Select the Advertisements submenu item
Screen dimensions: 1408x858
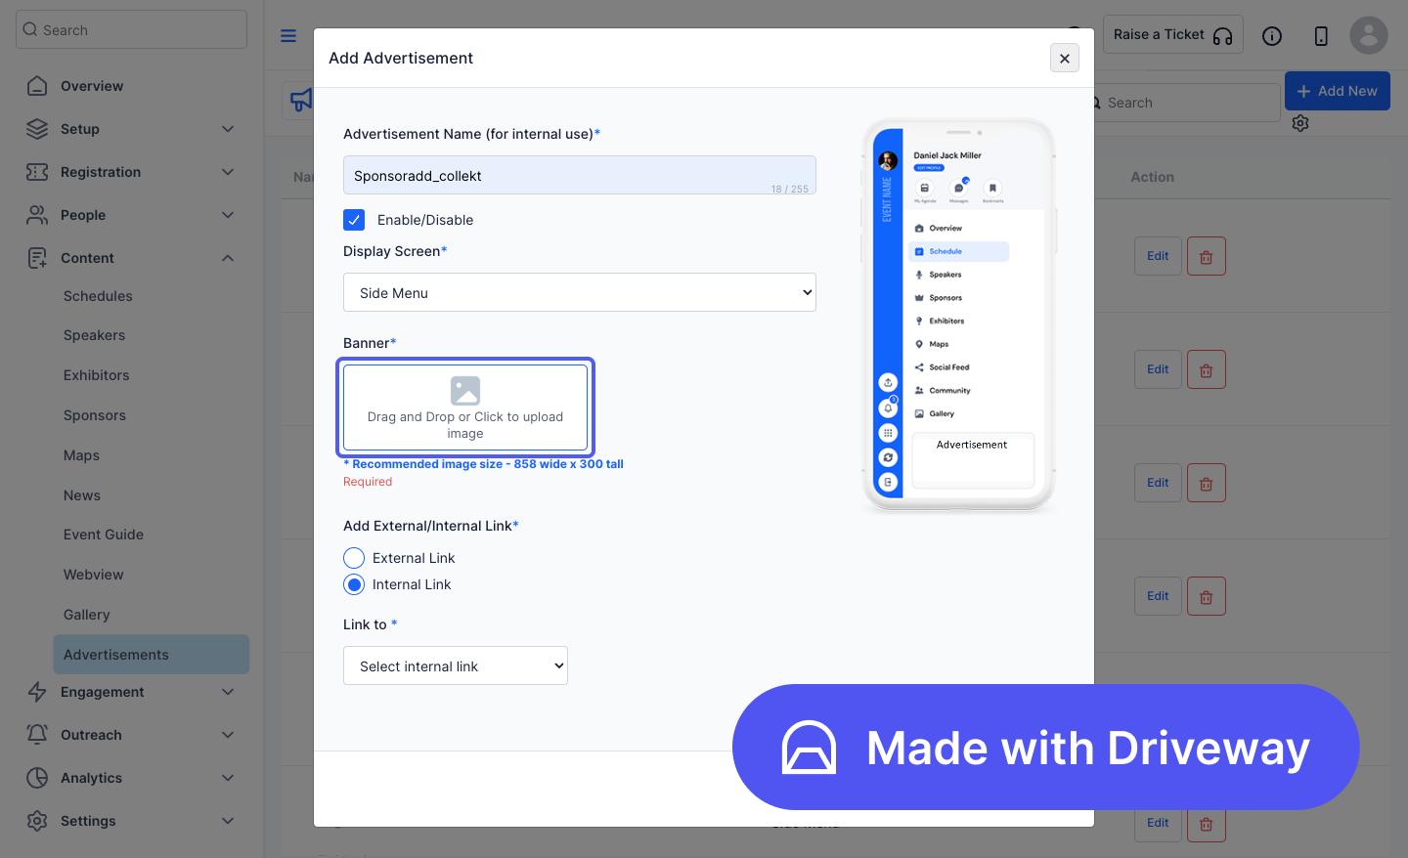pos(152,655)
